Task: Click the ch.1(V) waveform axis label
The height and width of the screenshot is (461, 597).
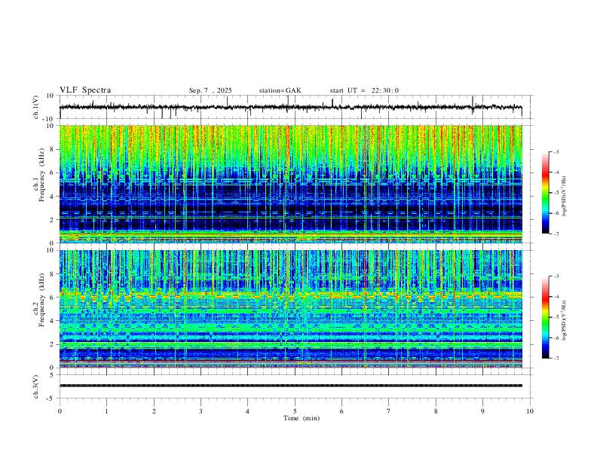Action: click(x=36, y=107)
